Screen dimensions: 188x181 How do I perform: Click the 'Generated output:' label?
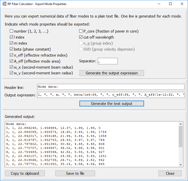[20, 116]
